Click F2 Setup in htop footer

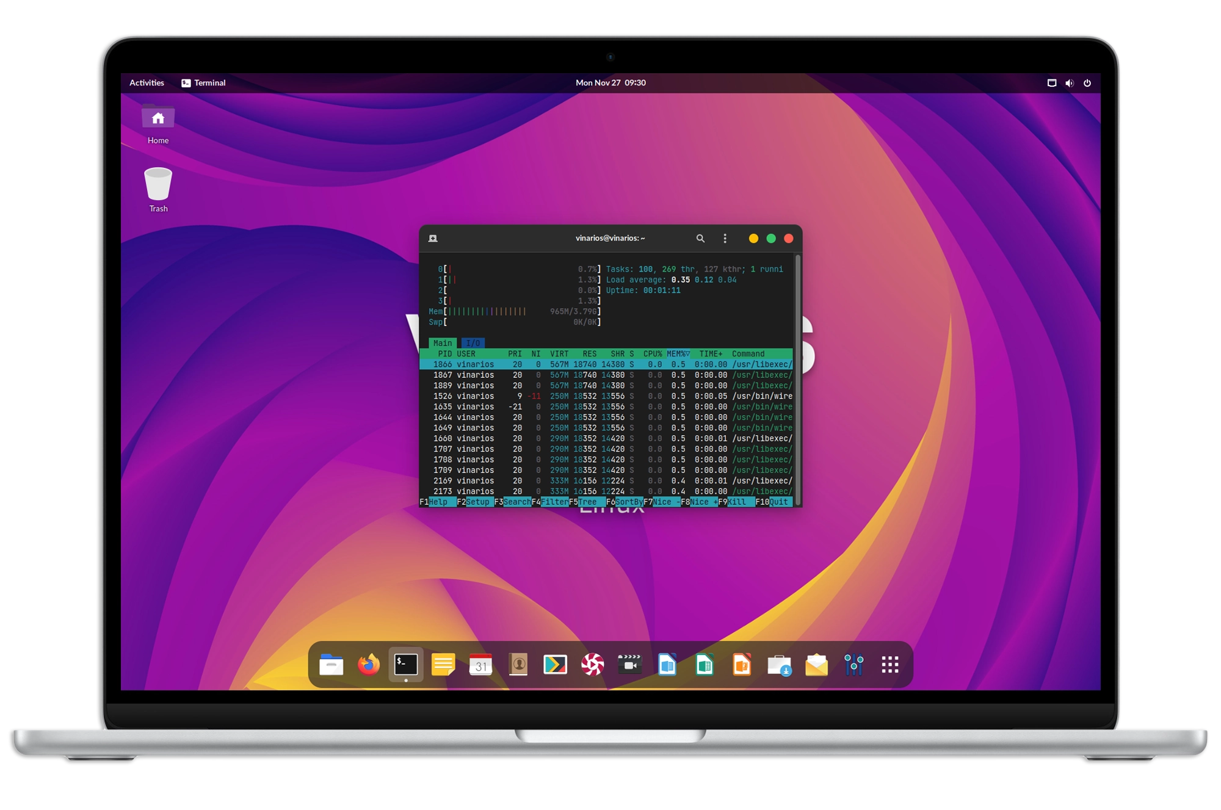(475, 502)
